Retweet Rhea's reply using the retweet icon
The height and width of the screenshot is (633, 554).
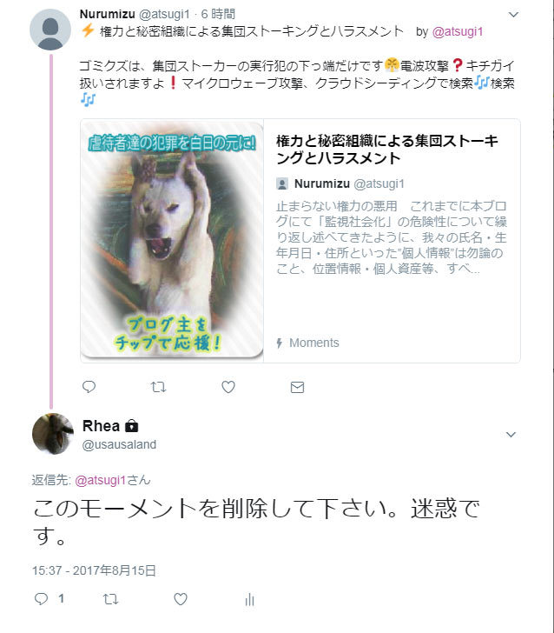[110, 599]
